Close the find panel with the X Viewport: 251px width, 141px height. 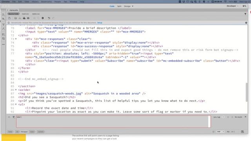tap(246, 117)
